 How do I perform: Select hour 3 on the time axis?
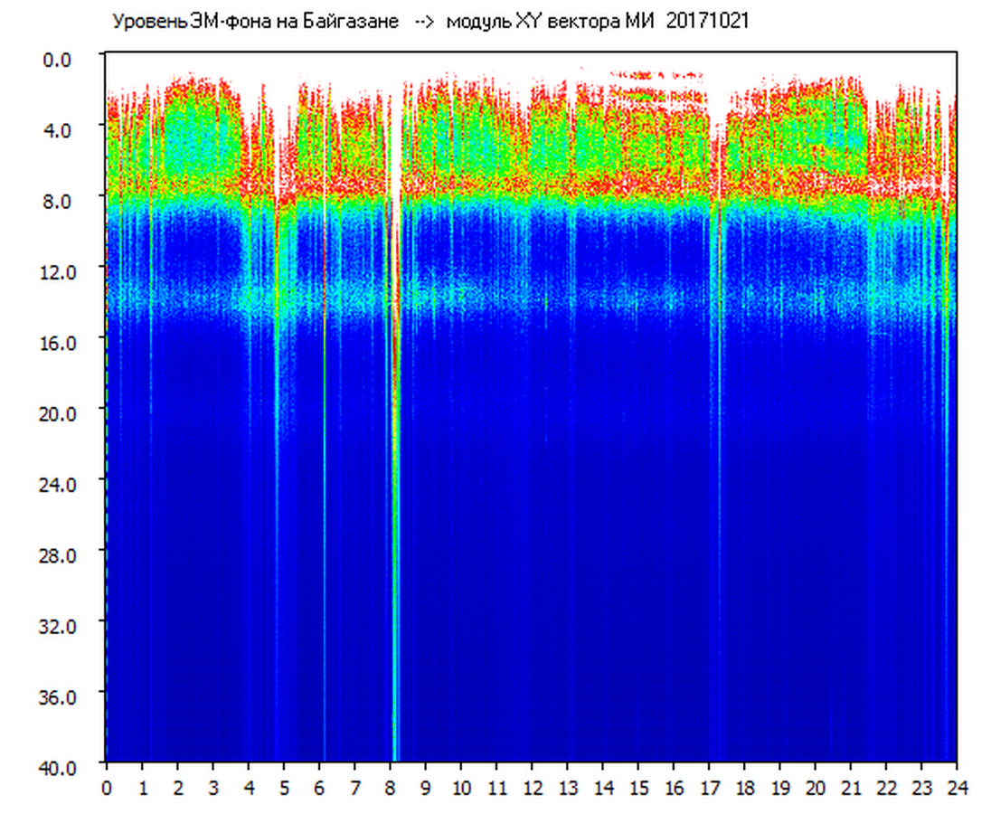click(x=213, y=787)
